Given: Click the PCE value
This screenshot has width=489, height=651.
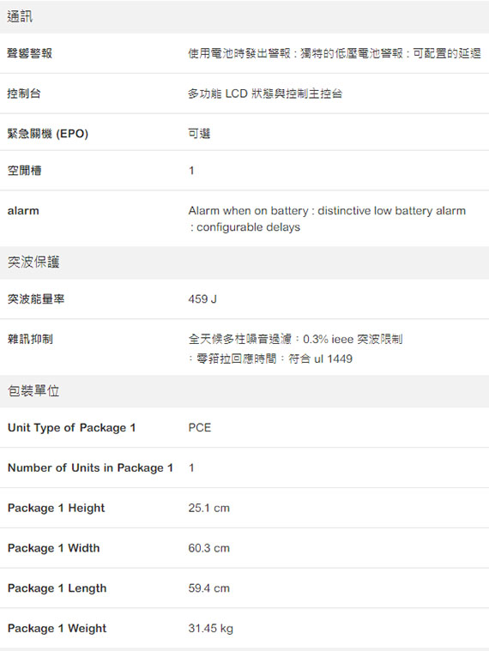Looking at the screenshot, I should click(x=200, y=428).
